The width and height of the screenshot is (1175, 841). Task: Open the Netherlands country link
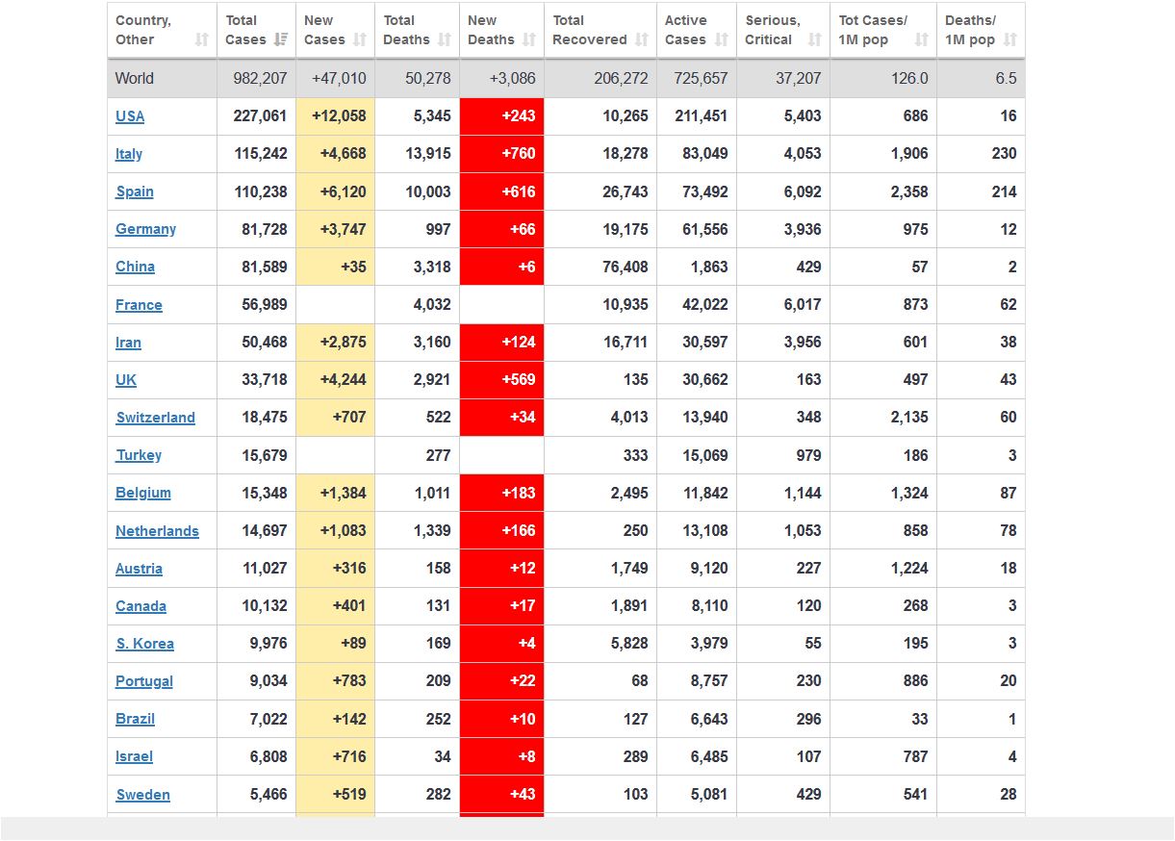pos(157,531)
